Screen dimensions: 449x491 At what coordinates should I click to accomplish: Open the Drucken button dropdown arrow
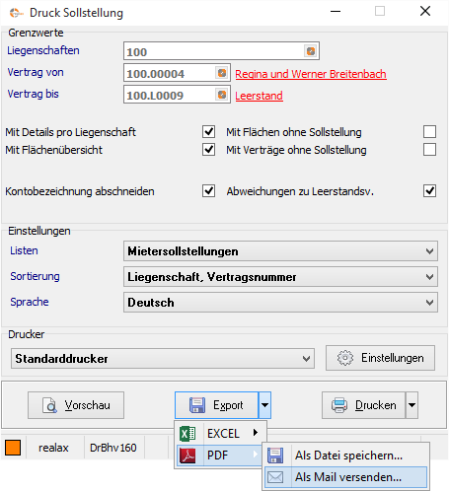click(412, 405)
